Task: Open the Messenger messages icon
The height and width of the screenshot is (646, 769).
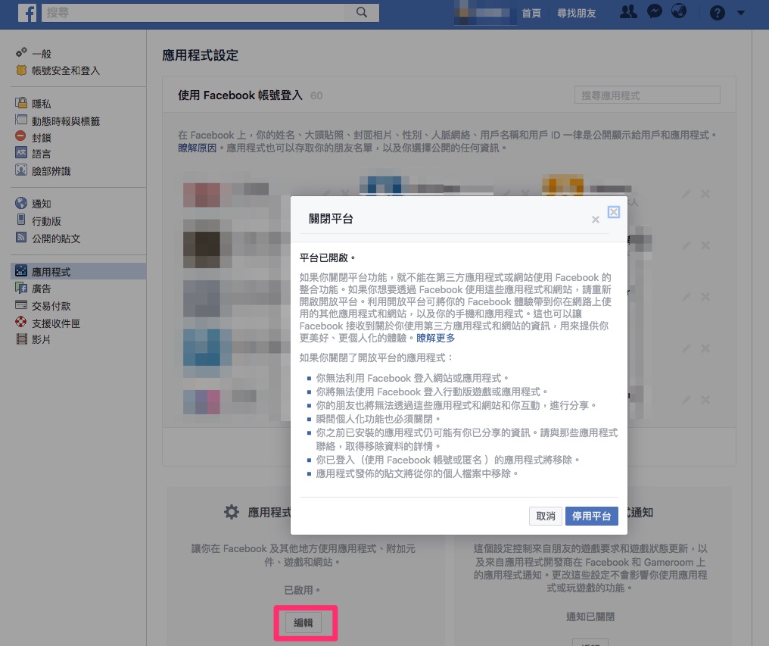Action: 655,12
